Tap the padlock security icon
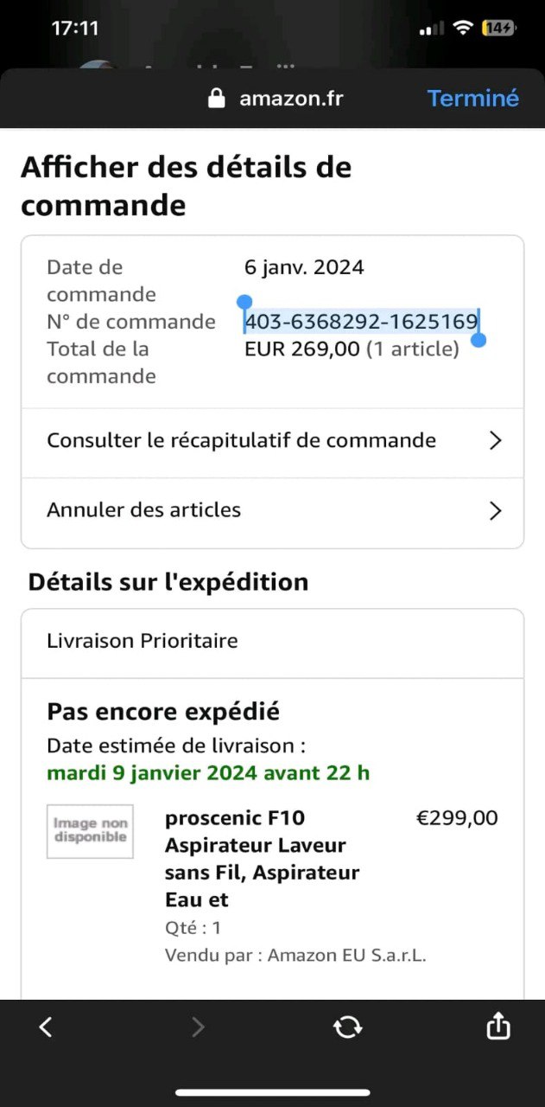The width and height of the screenshot is (545, 1107). (x=217, y=99)
